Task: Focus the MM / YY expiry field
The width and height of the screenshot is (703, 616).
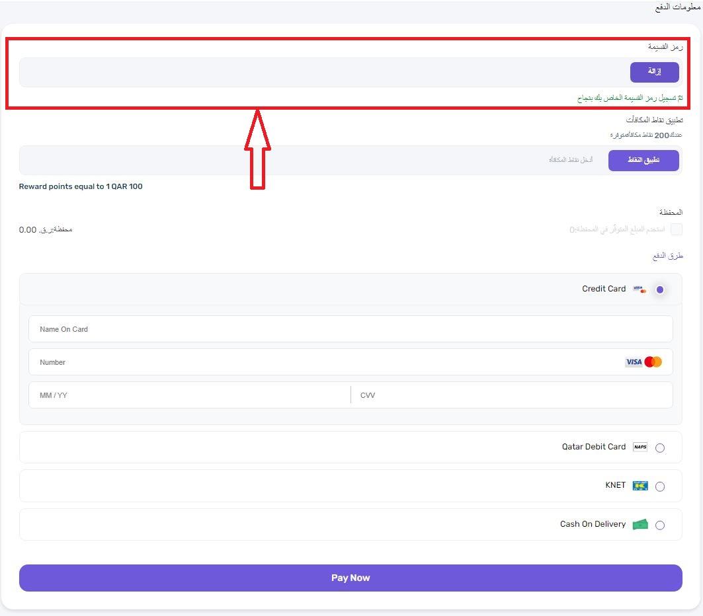Action: 190,395
